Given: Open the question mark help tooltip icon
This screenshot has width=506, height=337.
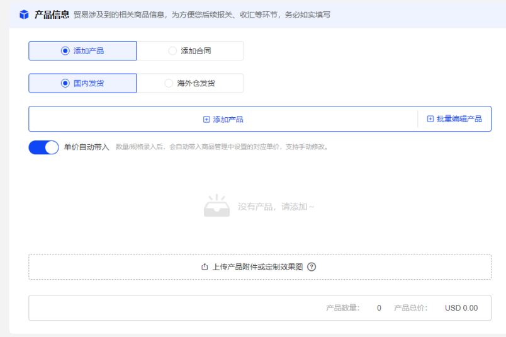Looking at the screenshot, I should [312, 267].
